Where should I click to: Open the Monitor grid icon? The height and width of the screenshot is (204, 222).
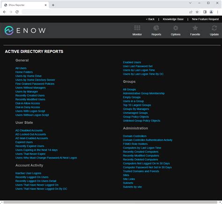click(x=137, y=28)
